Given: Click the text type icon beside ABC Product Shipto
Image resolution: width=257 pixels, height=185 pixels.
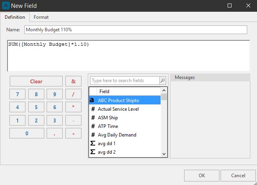Looking at the screenshot, I should 92,100.
